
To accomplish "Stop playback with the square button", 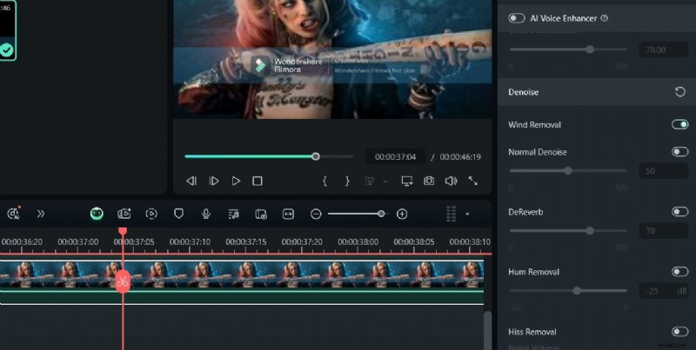I will pyautogui.click(x=258, y=181).
